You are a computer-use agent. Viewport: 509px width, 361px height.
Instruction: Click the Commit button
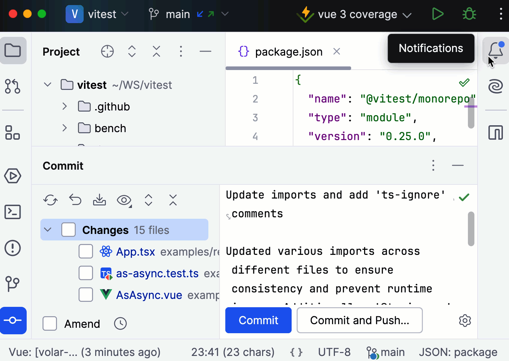(x=258, y=320)
